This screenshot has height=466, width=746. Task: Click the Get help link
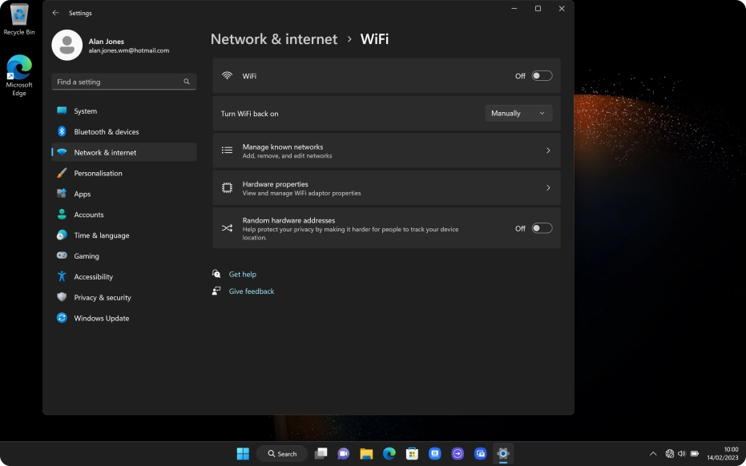tap(242, 275)
